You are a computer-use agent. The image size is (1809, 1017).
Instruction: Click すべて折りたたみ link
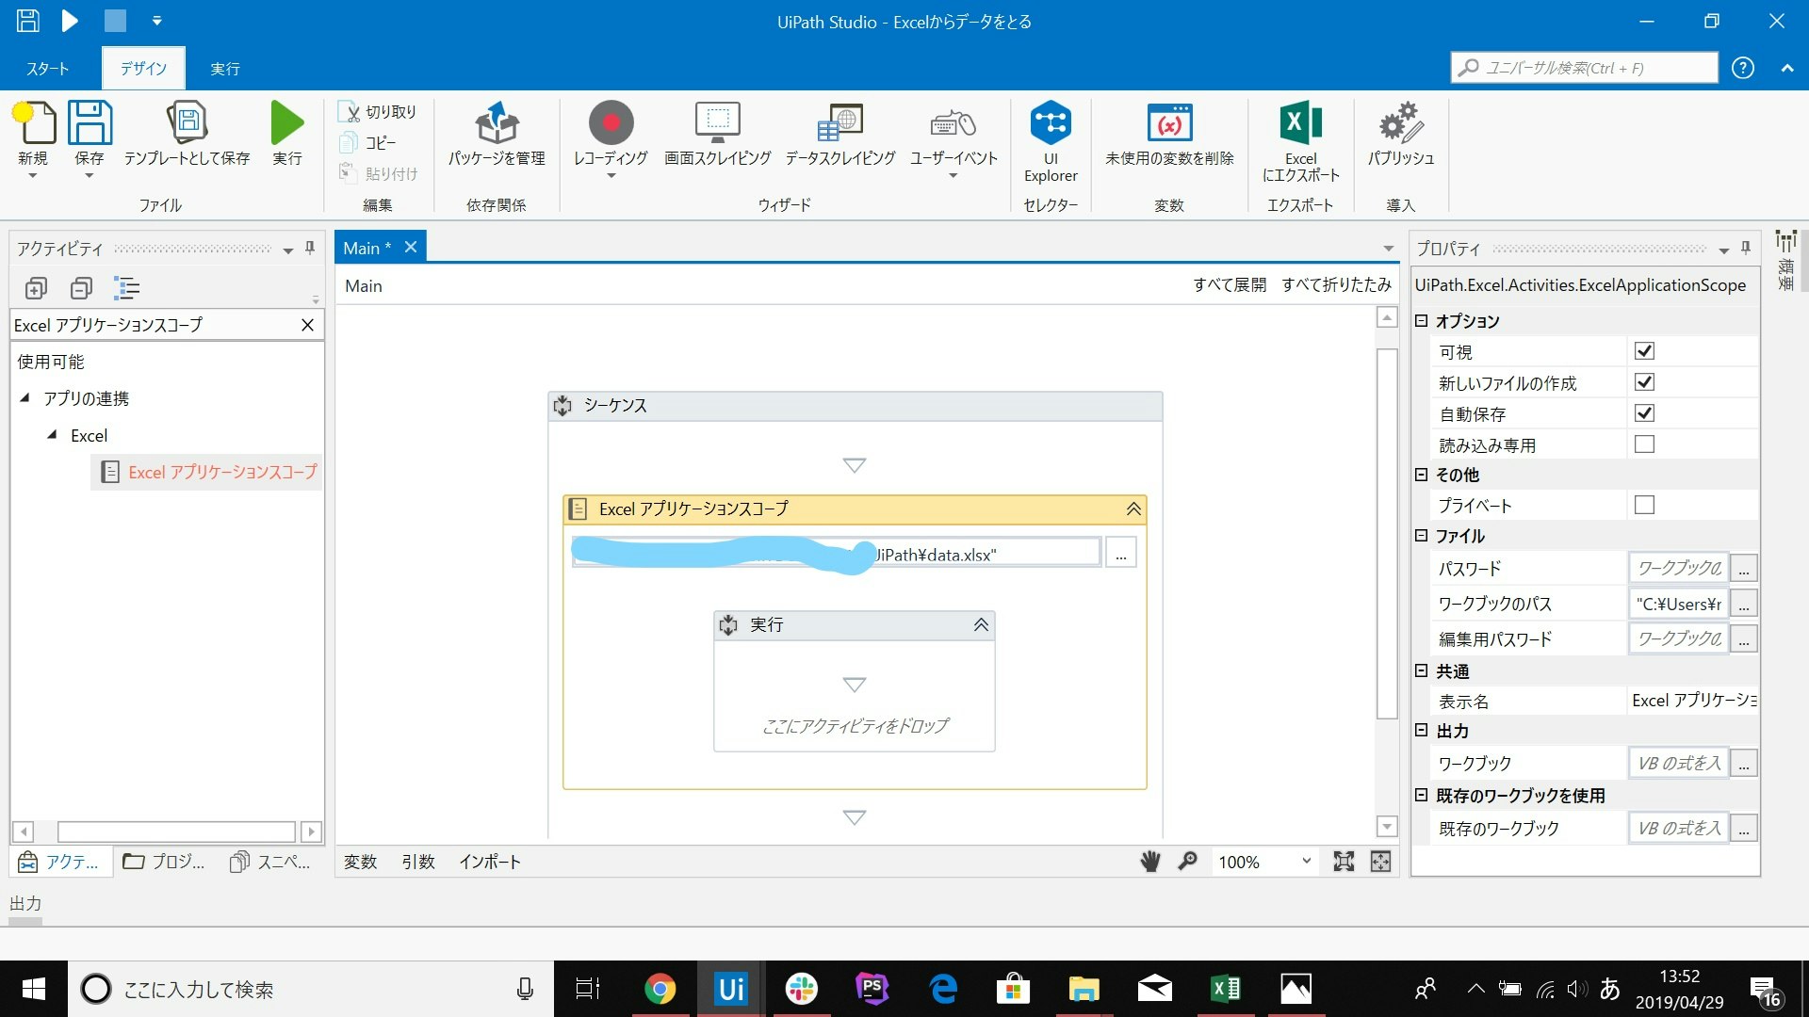(x=1336, y=284)
